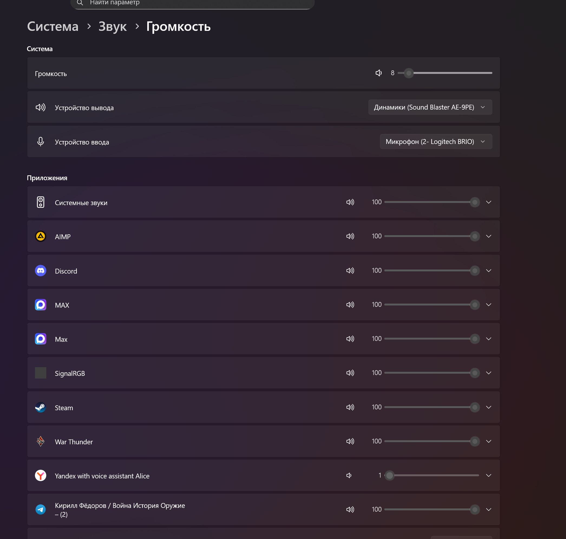Click Системные звуки volume slider
This screenshot has height=539, width=566.
432,202
